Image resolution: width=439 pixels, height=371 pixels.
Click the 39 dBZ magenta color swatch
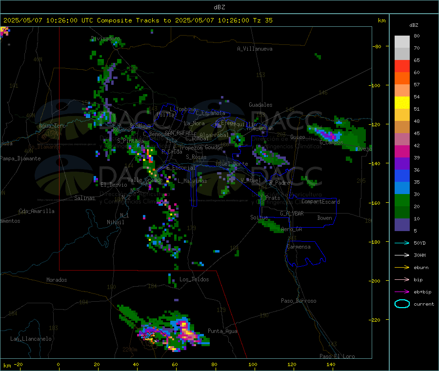[402, 151]
